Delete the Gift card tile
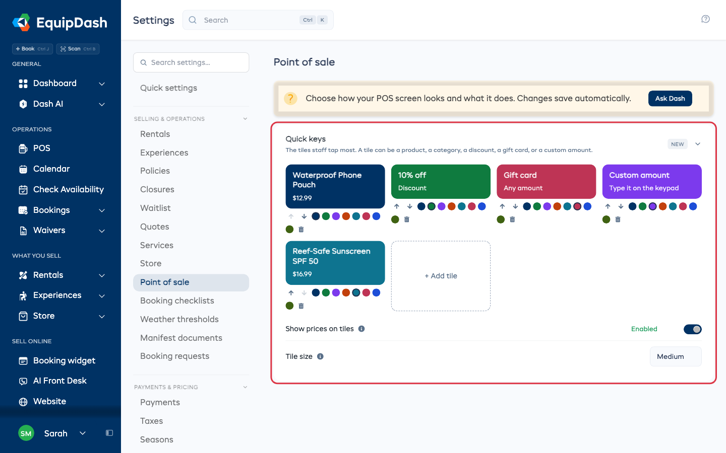The width and height of the screenshot is (726, 453). (x=512, y=219)
